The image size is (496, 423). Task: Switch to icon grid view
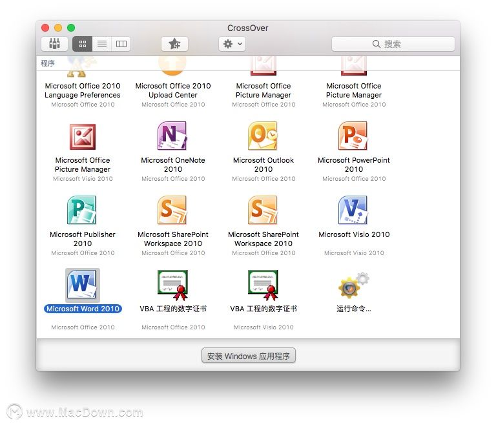83,44
